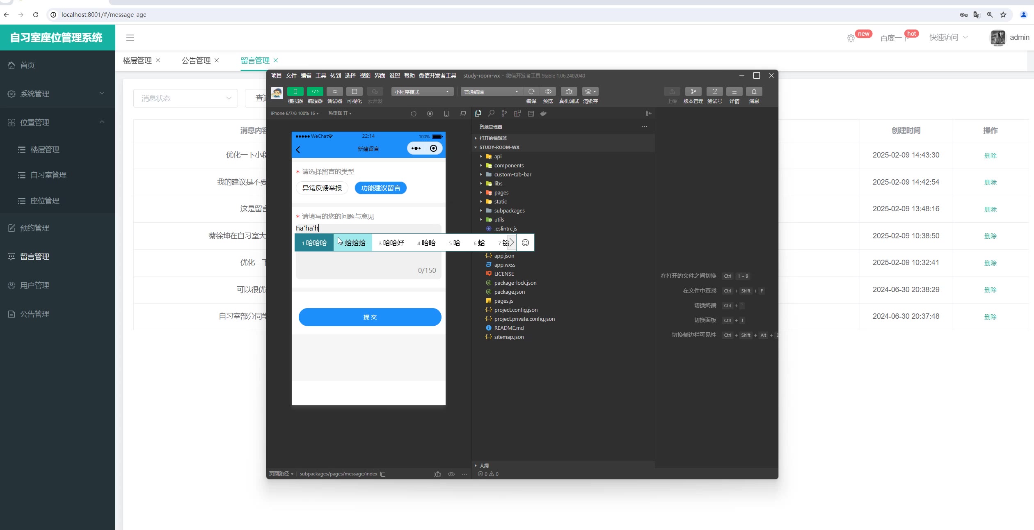The width and height of the screenshot is (1034, 530).
Task: Switch to the 公告管理 tab
Action: [x=196, y=61]
